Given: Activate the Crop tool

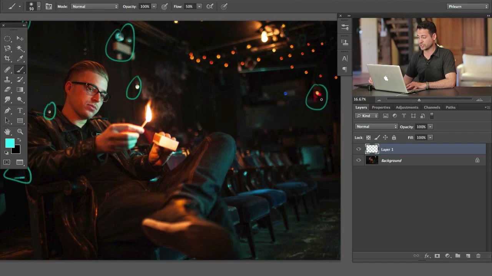Looking at the screenshot, I should click(7, 59).
